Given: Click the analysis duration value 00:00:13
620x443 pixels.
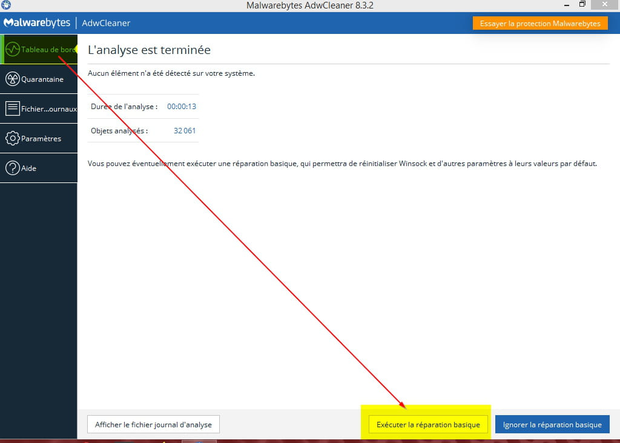Looking at the screenshot, I should [182, 107].
